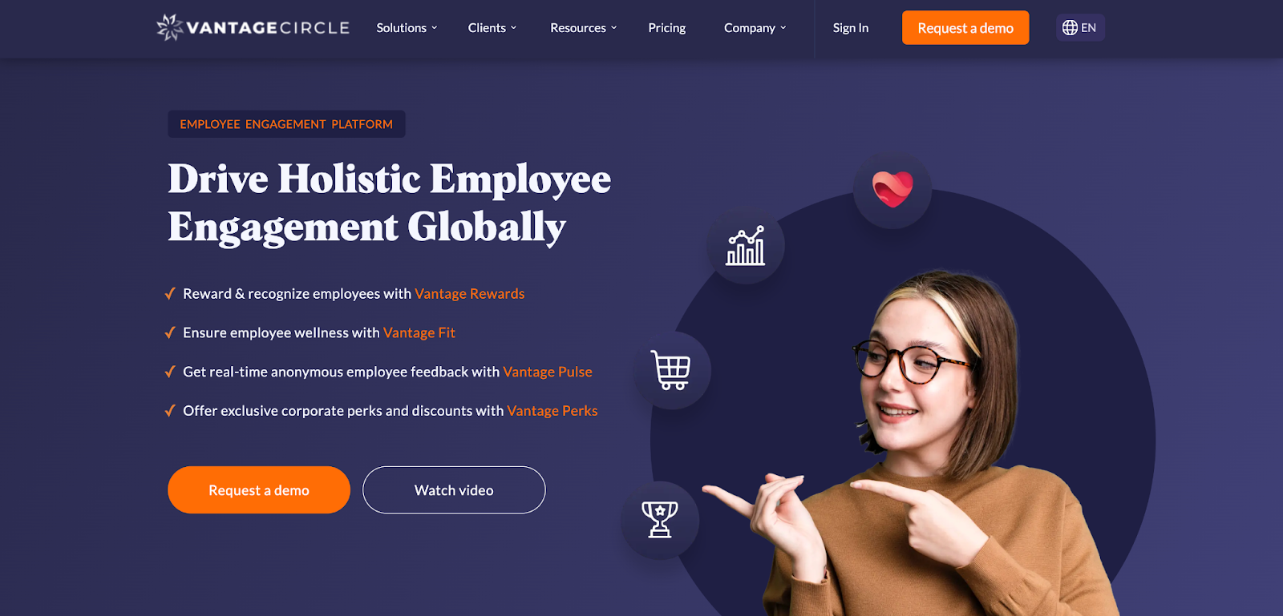Click the checkmark beside Vantage Rewards line

click(x=170, y=294)
